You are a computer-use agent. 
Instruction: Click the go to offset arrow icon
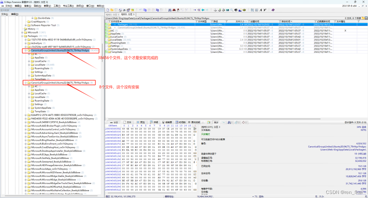click(195, 10)
